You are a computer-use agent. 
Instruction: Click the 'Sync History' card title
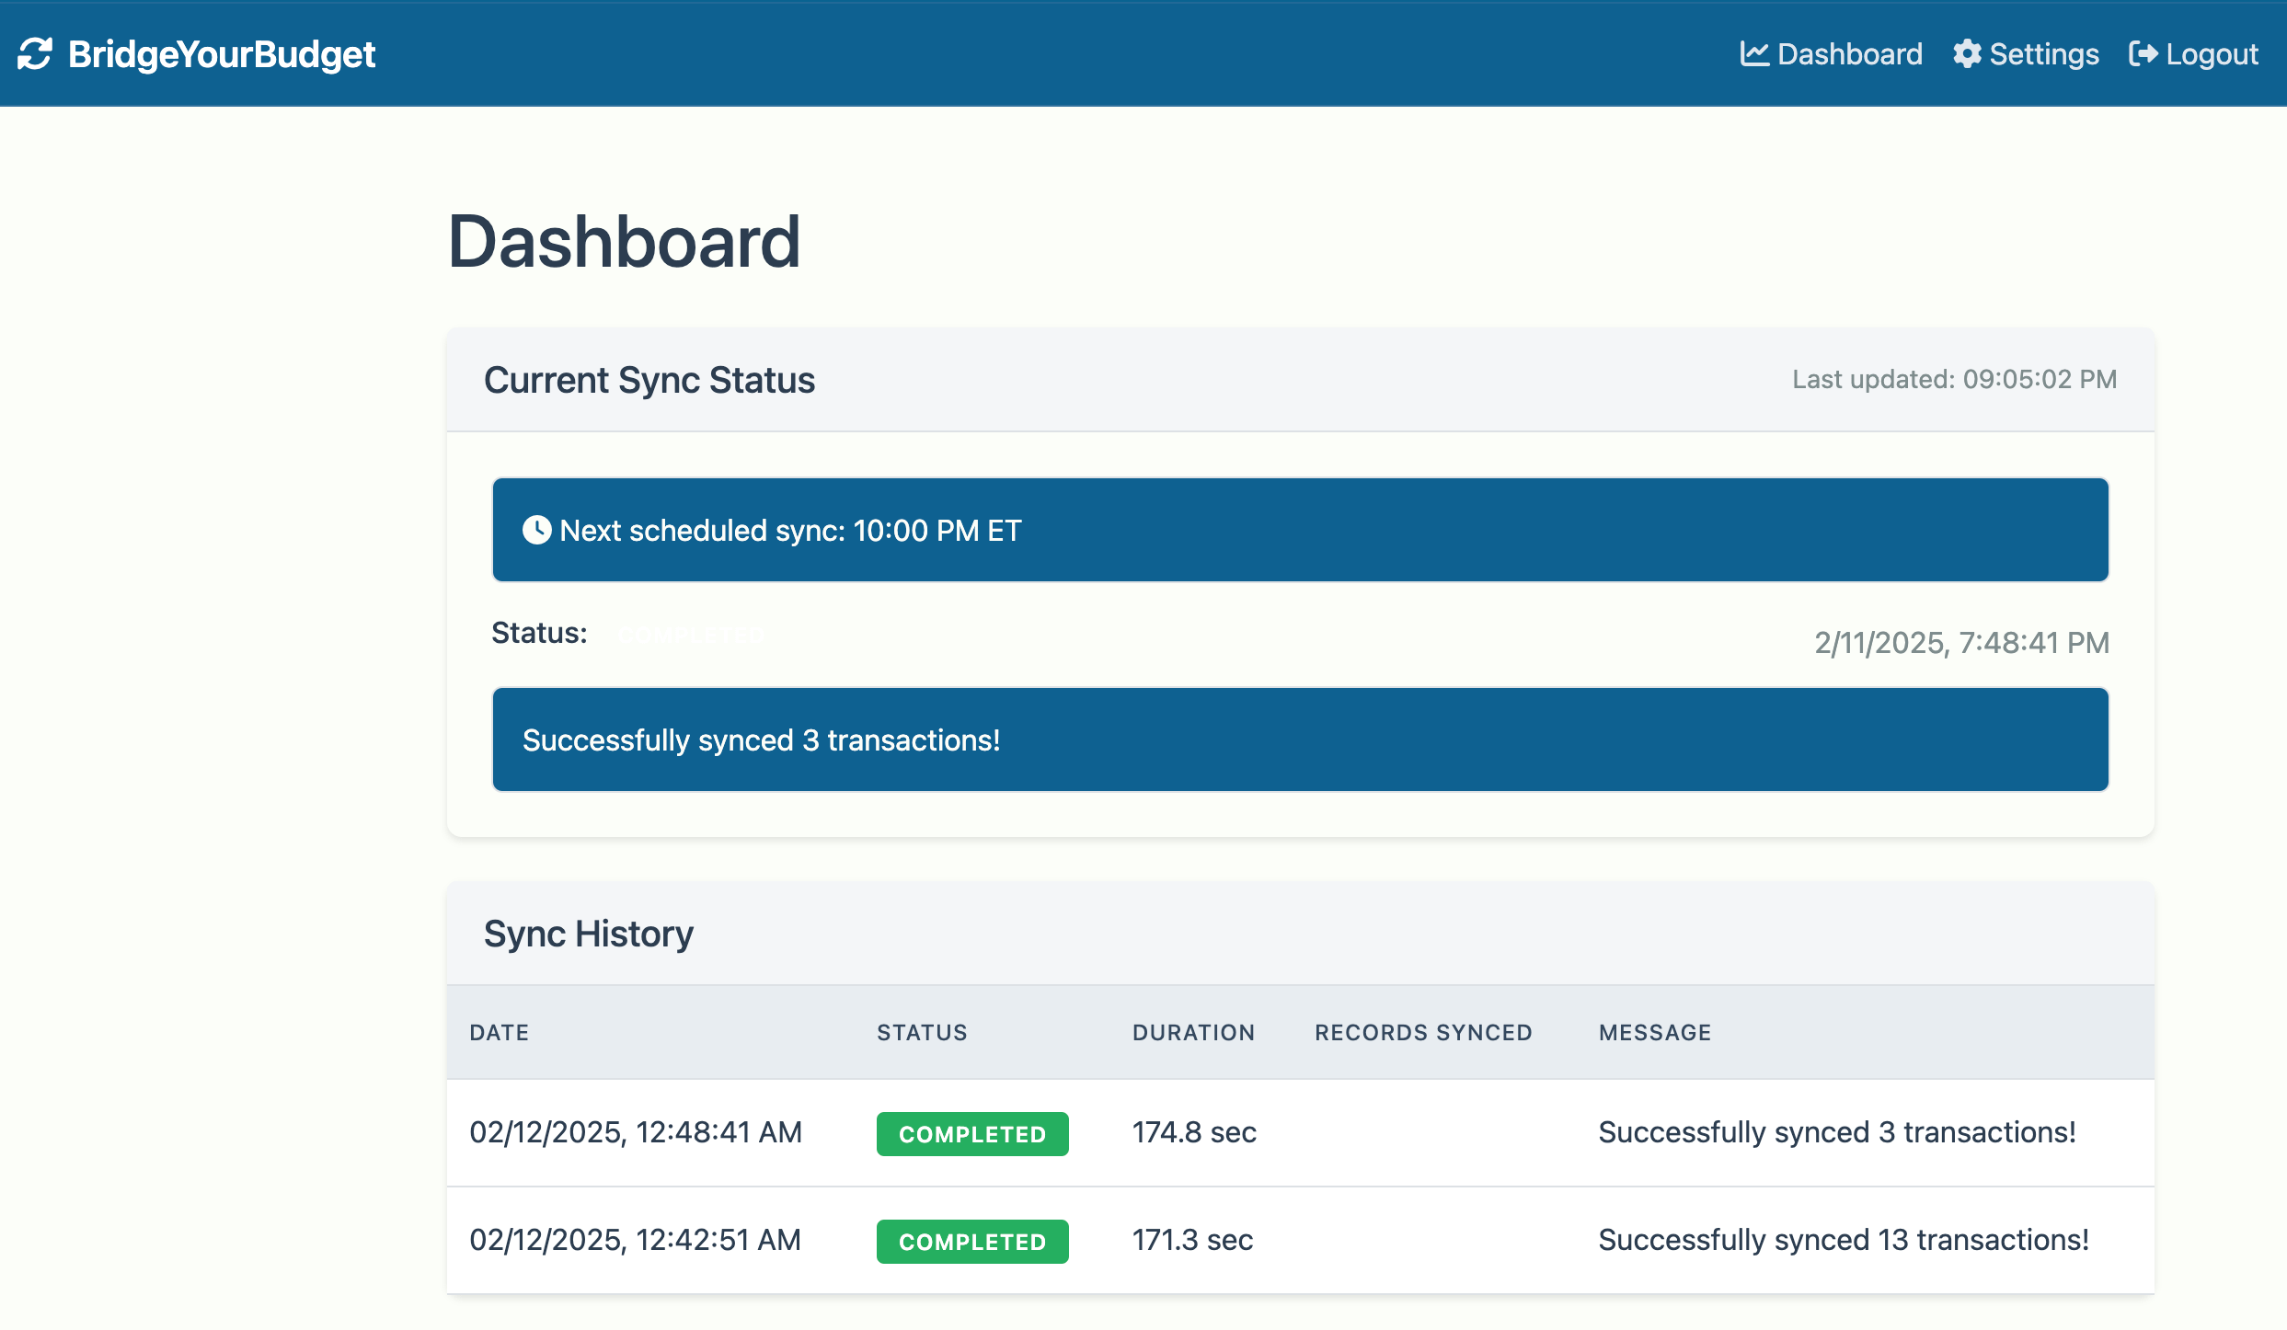[589, 934]
